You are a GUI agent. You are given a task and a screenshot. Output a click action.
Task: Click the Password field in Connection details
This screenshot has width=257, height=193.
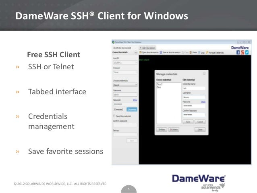tap(125, 104)
